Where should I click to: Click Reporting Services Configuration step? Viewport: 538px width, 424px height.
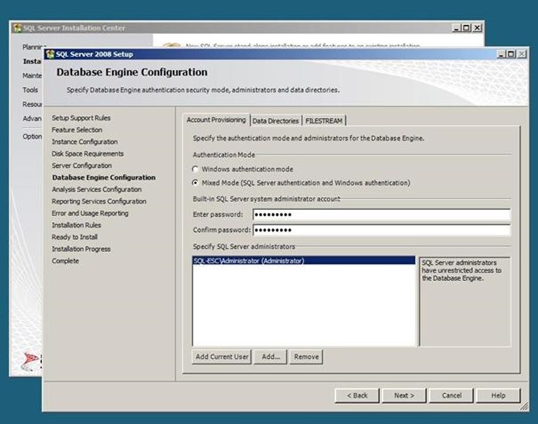(x=99, y=201)
